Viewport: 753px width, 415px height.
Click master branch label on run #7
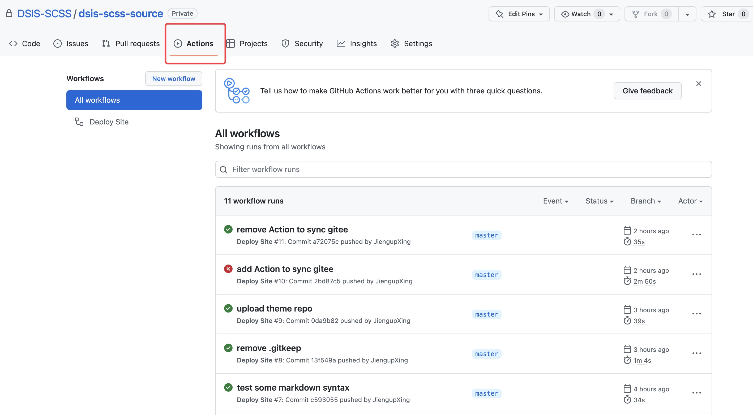(487, 394)
